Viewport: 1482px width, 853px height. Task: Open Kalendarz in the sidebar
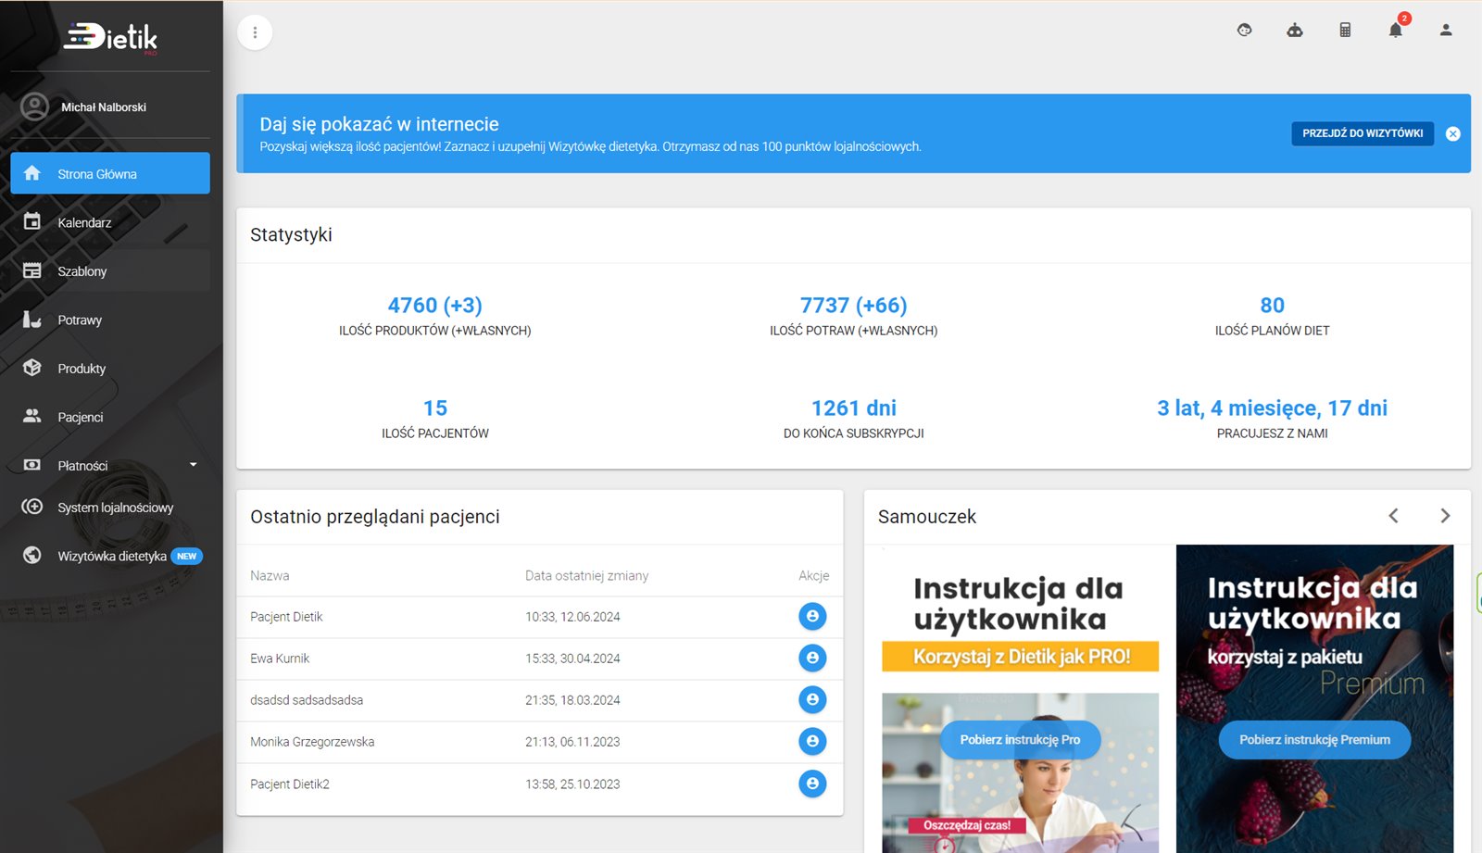click(84, 222)
